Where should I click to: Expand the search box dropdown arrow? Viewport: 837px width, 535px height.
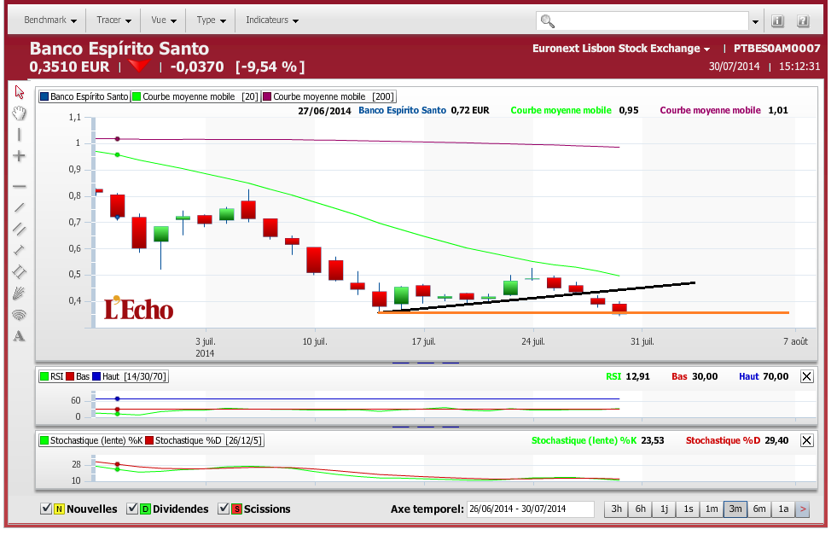[756, 21]
